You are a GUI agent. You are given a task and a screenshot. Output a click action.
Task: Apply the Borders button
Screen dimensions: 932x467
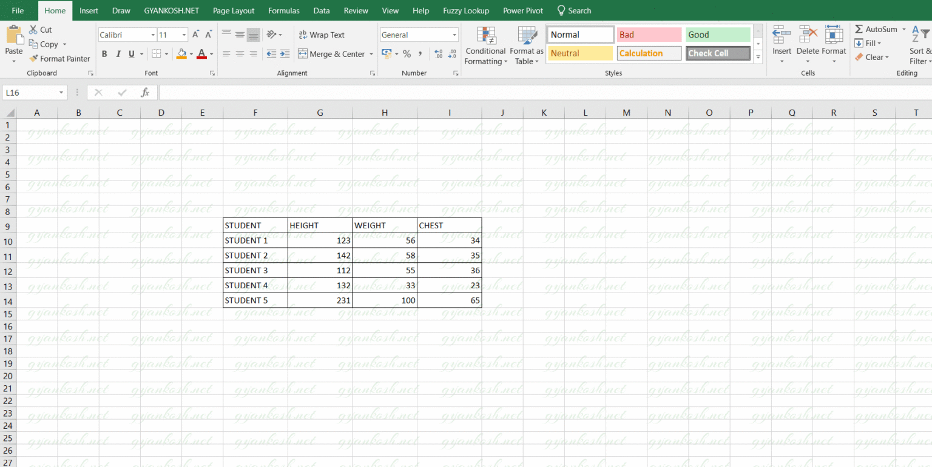tap(157, 54)
